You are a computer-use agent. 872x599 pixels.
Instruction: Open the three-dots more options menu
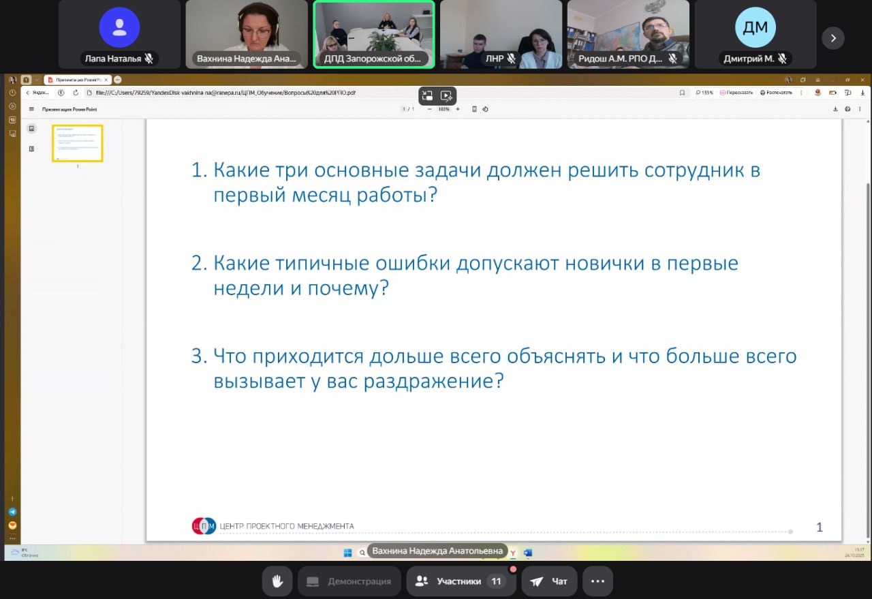597,581
